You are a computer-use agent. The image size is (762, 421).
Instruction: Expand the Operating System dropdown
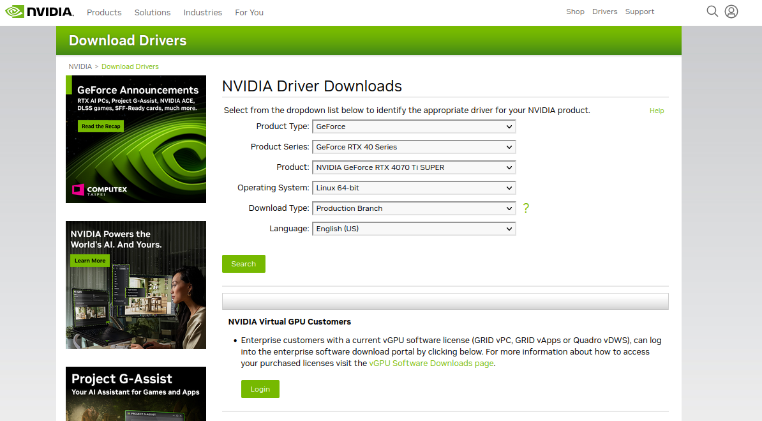[x=414, y=188]
